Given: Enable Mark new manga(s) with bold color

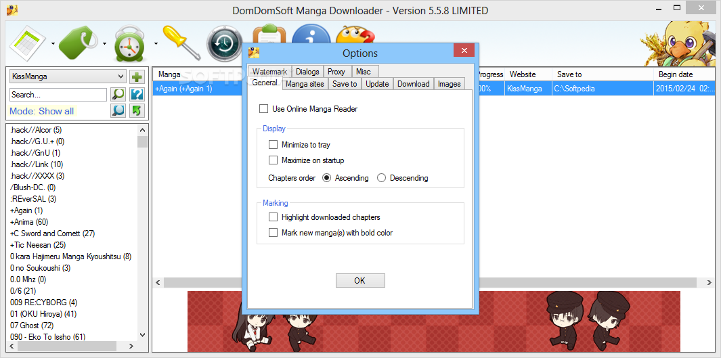Looking at the screenshot, I should click(x=273, y=233).
